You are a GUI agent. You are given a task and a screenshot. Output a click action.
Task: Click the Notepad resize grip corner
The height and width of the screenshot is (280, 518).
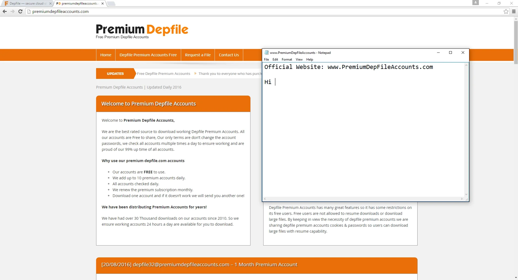click(467, 199)
